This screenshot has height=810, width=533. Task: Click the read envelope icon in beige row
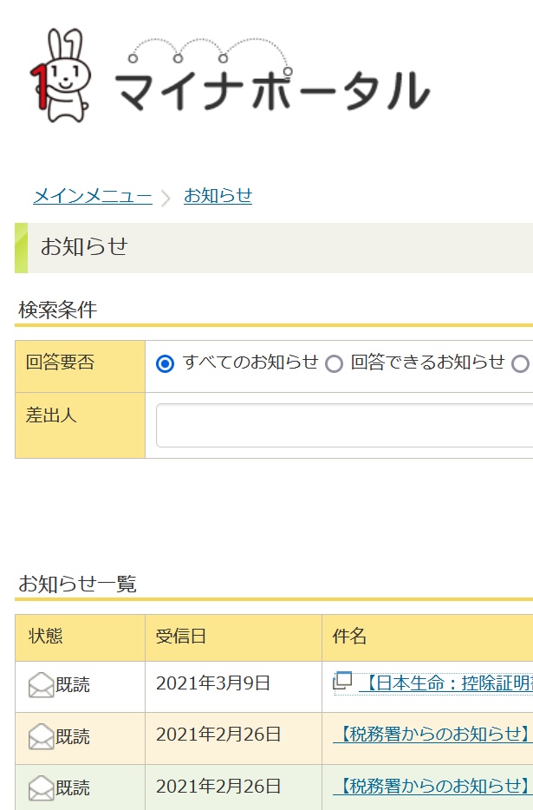coord(41,737)
